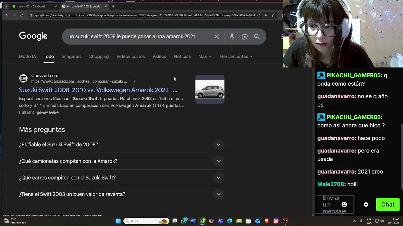Switch to Imágenes results
The width and height of the screenshot is (403, 226).
click(71, 56)
